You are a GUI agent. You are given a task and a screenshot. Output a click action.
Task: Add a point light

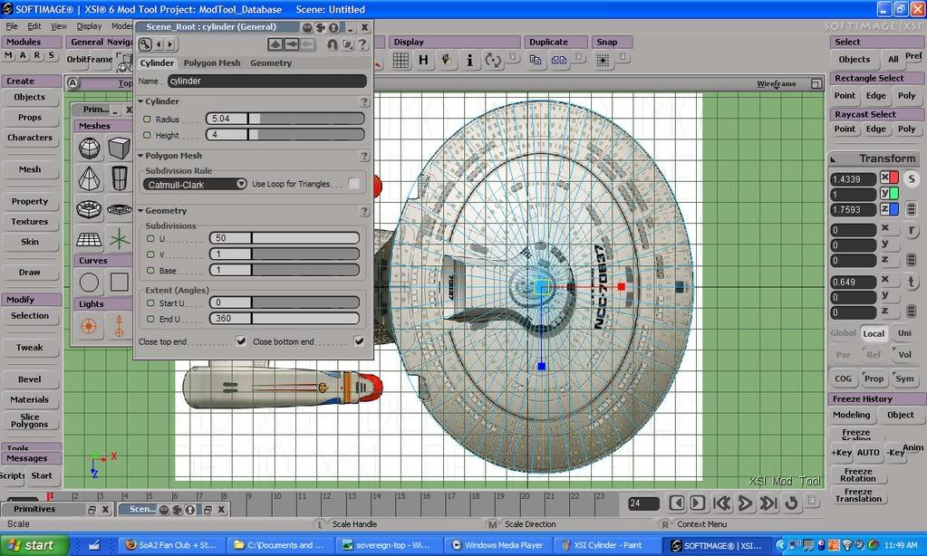(x=89, y=326)
